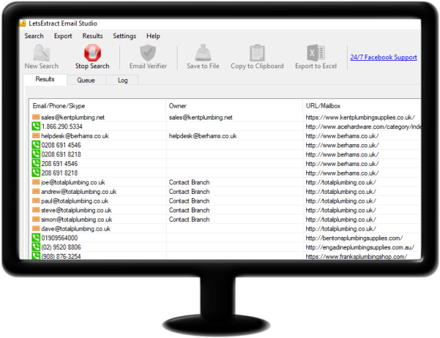Select URL http://www.acehardware.com/category/
The width and height of the screenshot is (440, 338).
click(x=363, y=126)
